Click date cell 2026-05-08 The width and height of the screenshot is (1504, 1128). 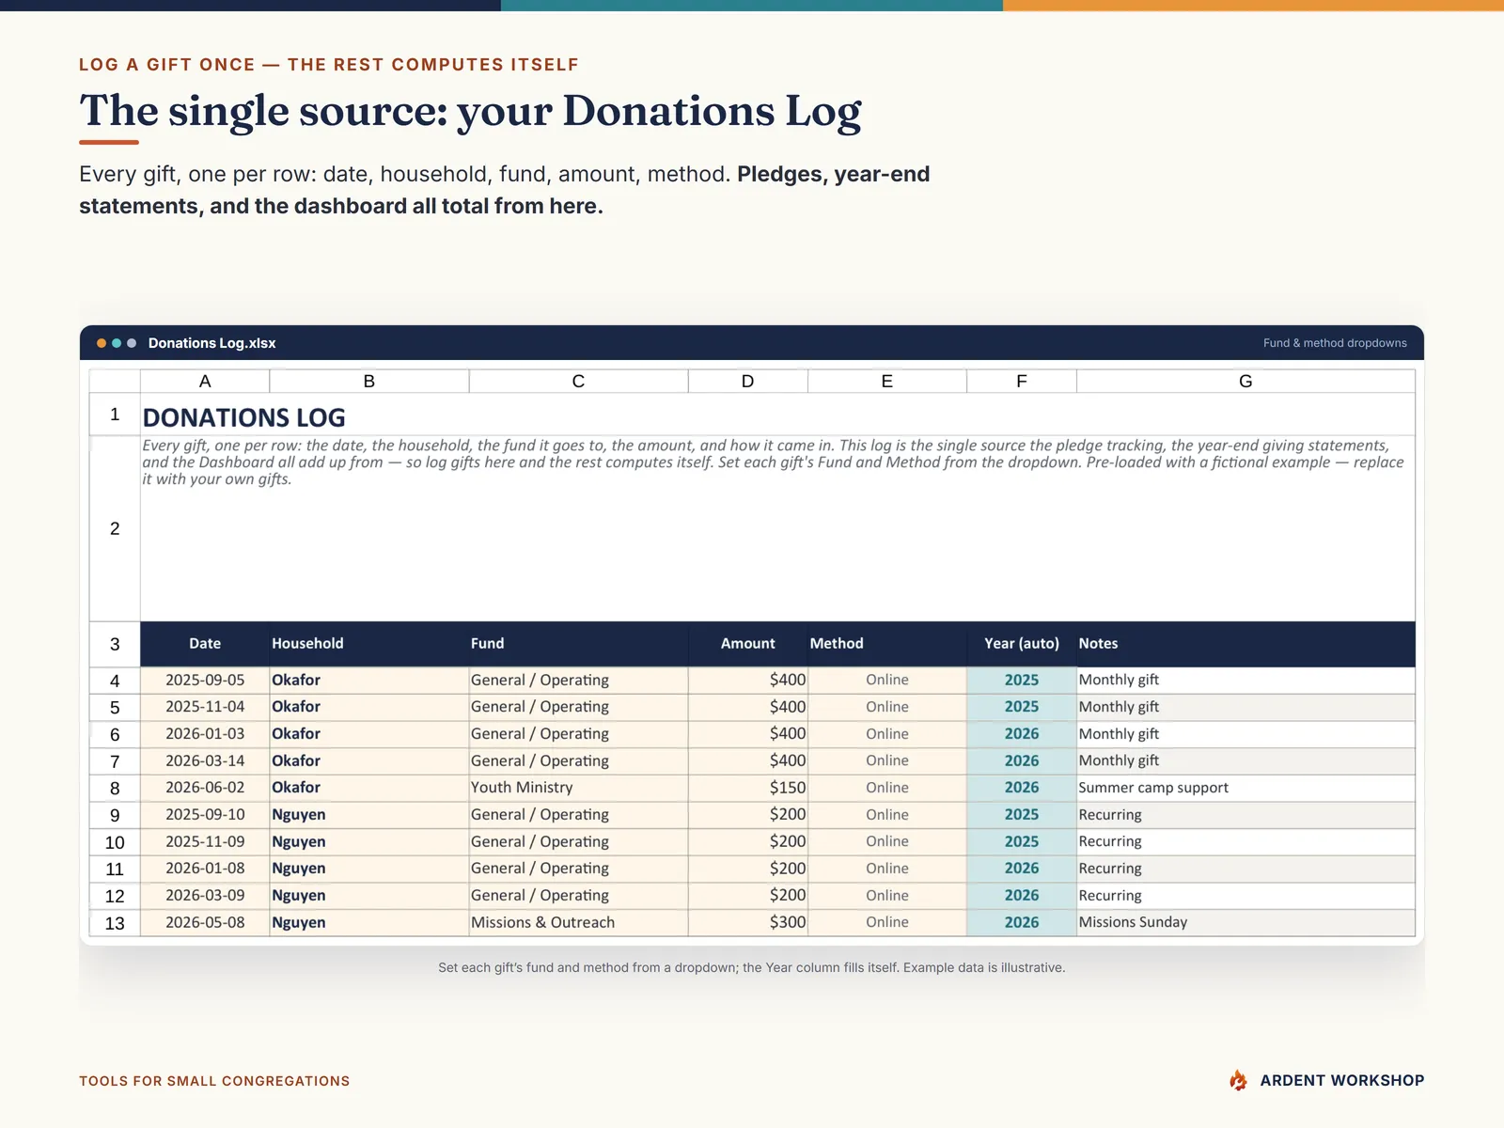[205, 923]
